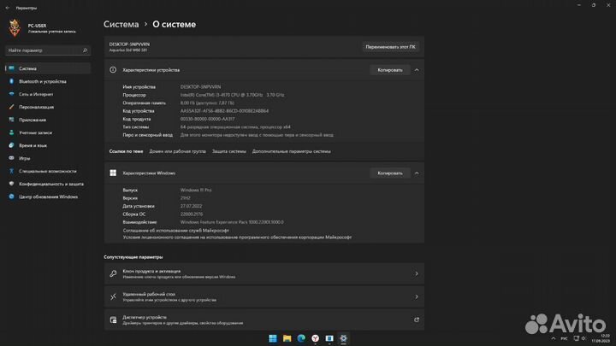Copy device specifications with Копировать
This screenshot has width=616, height=346.
point(390,70)
